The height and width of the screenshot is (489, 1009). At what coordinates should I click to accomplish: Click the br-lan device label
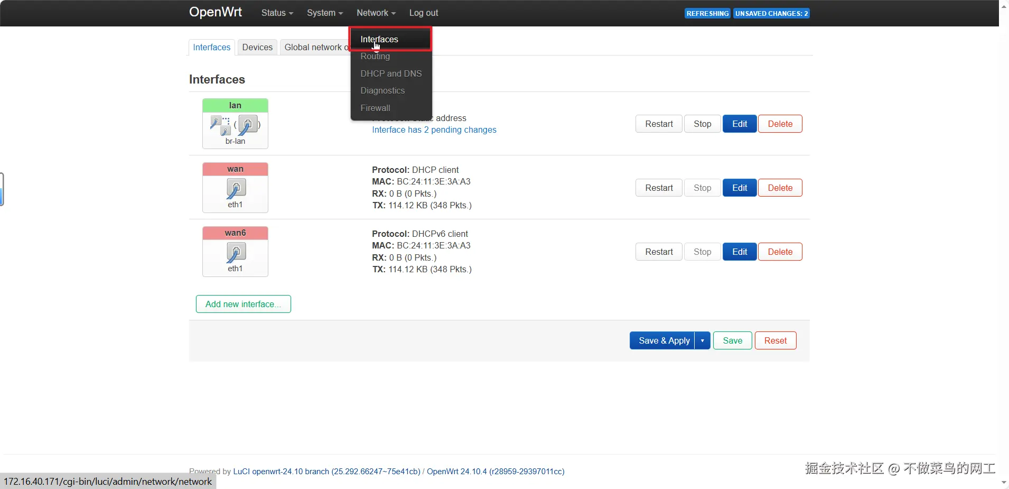pyautogui.click(x=235, y=141)
